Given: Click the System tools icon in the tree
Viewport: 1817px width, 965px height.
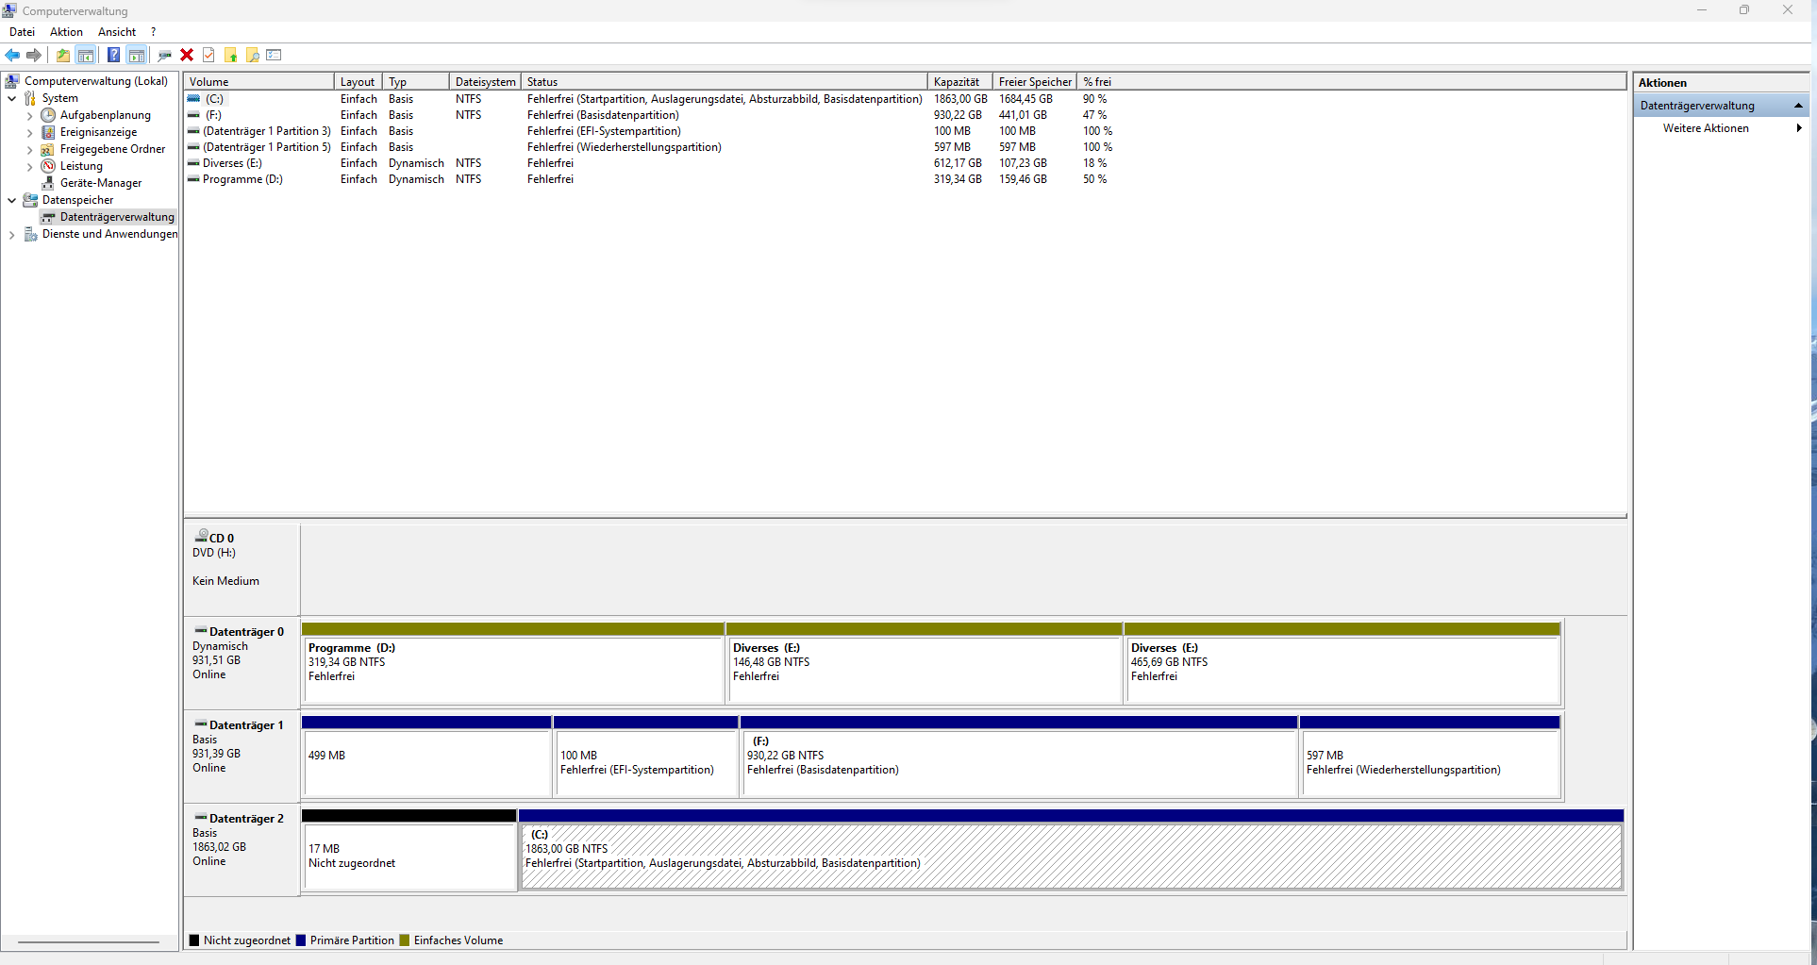Looking at the screenshot, I should [x=30, y=98].
